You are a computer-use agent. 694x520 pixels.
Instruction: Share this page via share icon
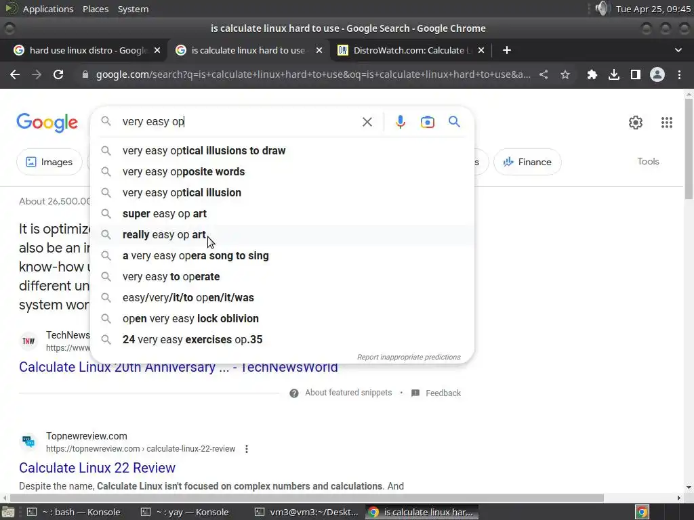[x=544, y=74]
